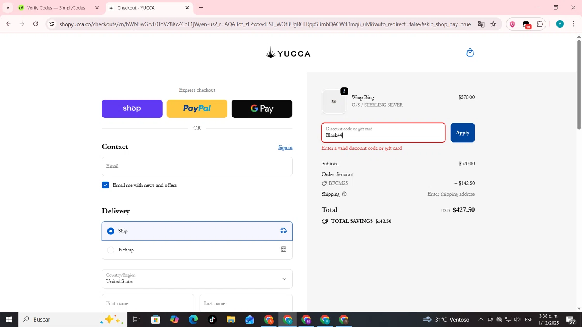This screenshot has height=327, width=582.
Task: Click the truck icon in Ship row
Action: pyautogui.click(x=284, y=231)
